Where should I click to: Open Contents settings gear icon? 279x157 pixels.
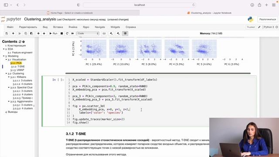(24, 42)
